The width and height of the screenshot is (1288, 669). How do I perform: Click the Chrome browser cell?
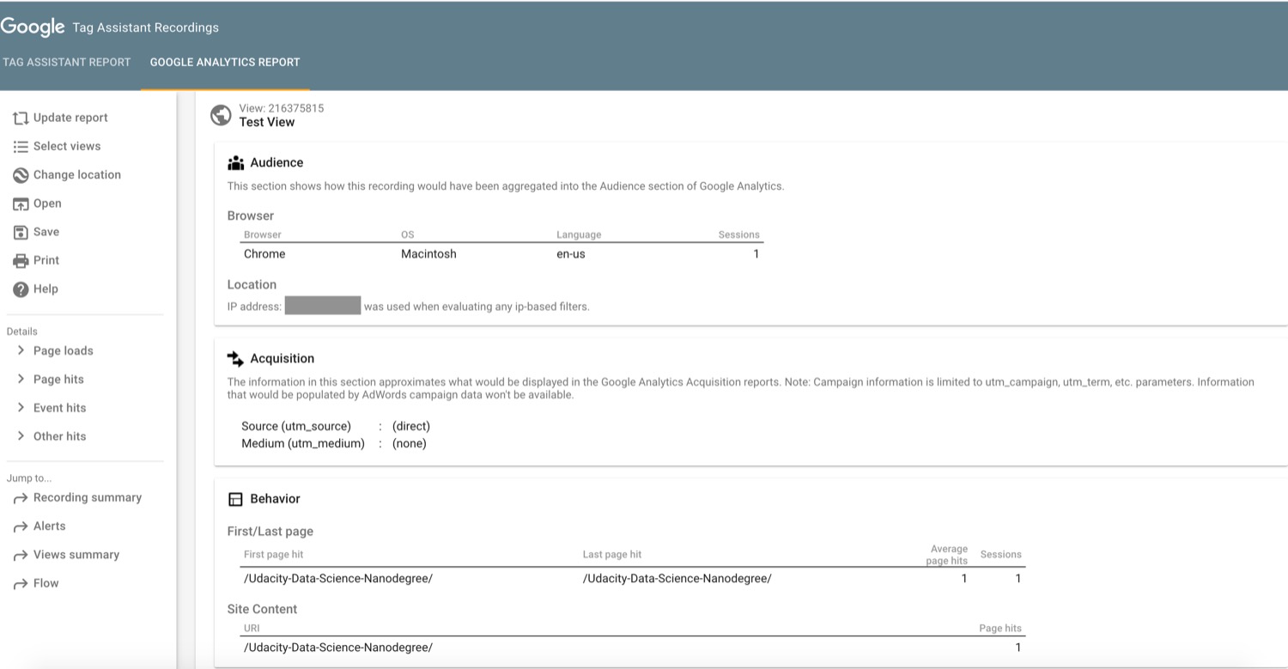click(264, 254)
